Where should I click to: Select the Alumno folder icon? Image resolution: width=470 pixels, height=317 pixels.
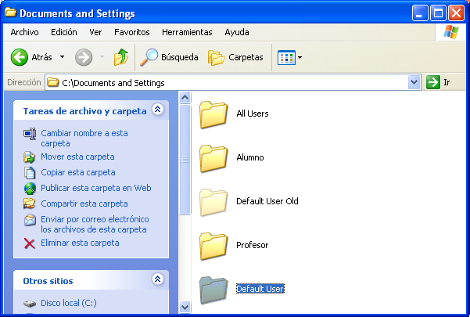tap(213, 157)
